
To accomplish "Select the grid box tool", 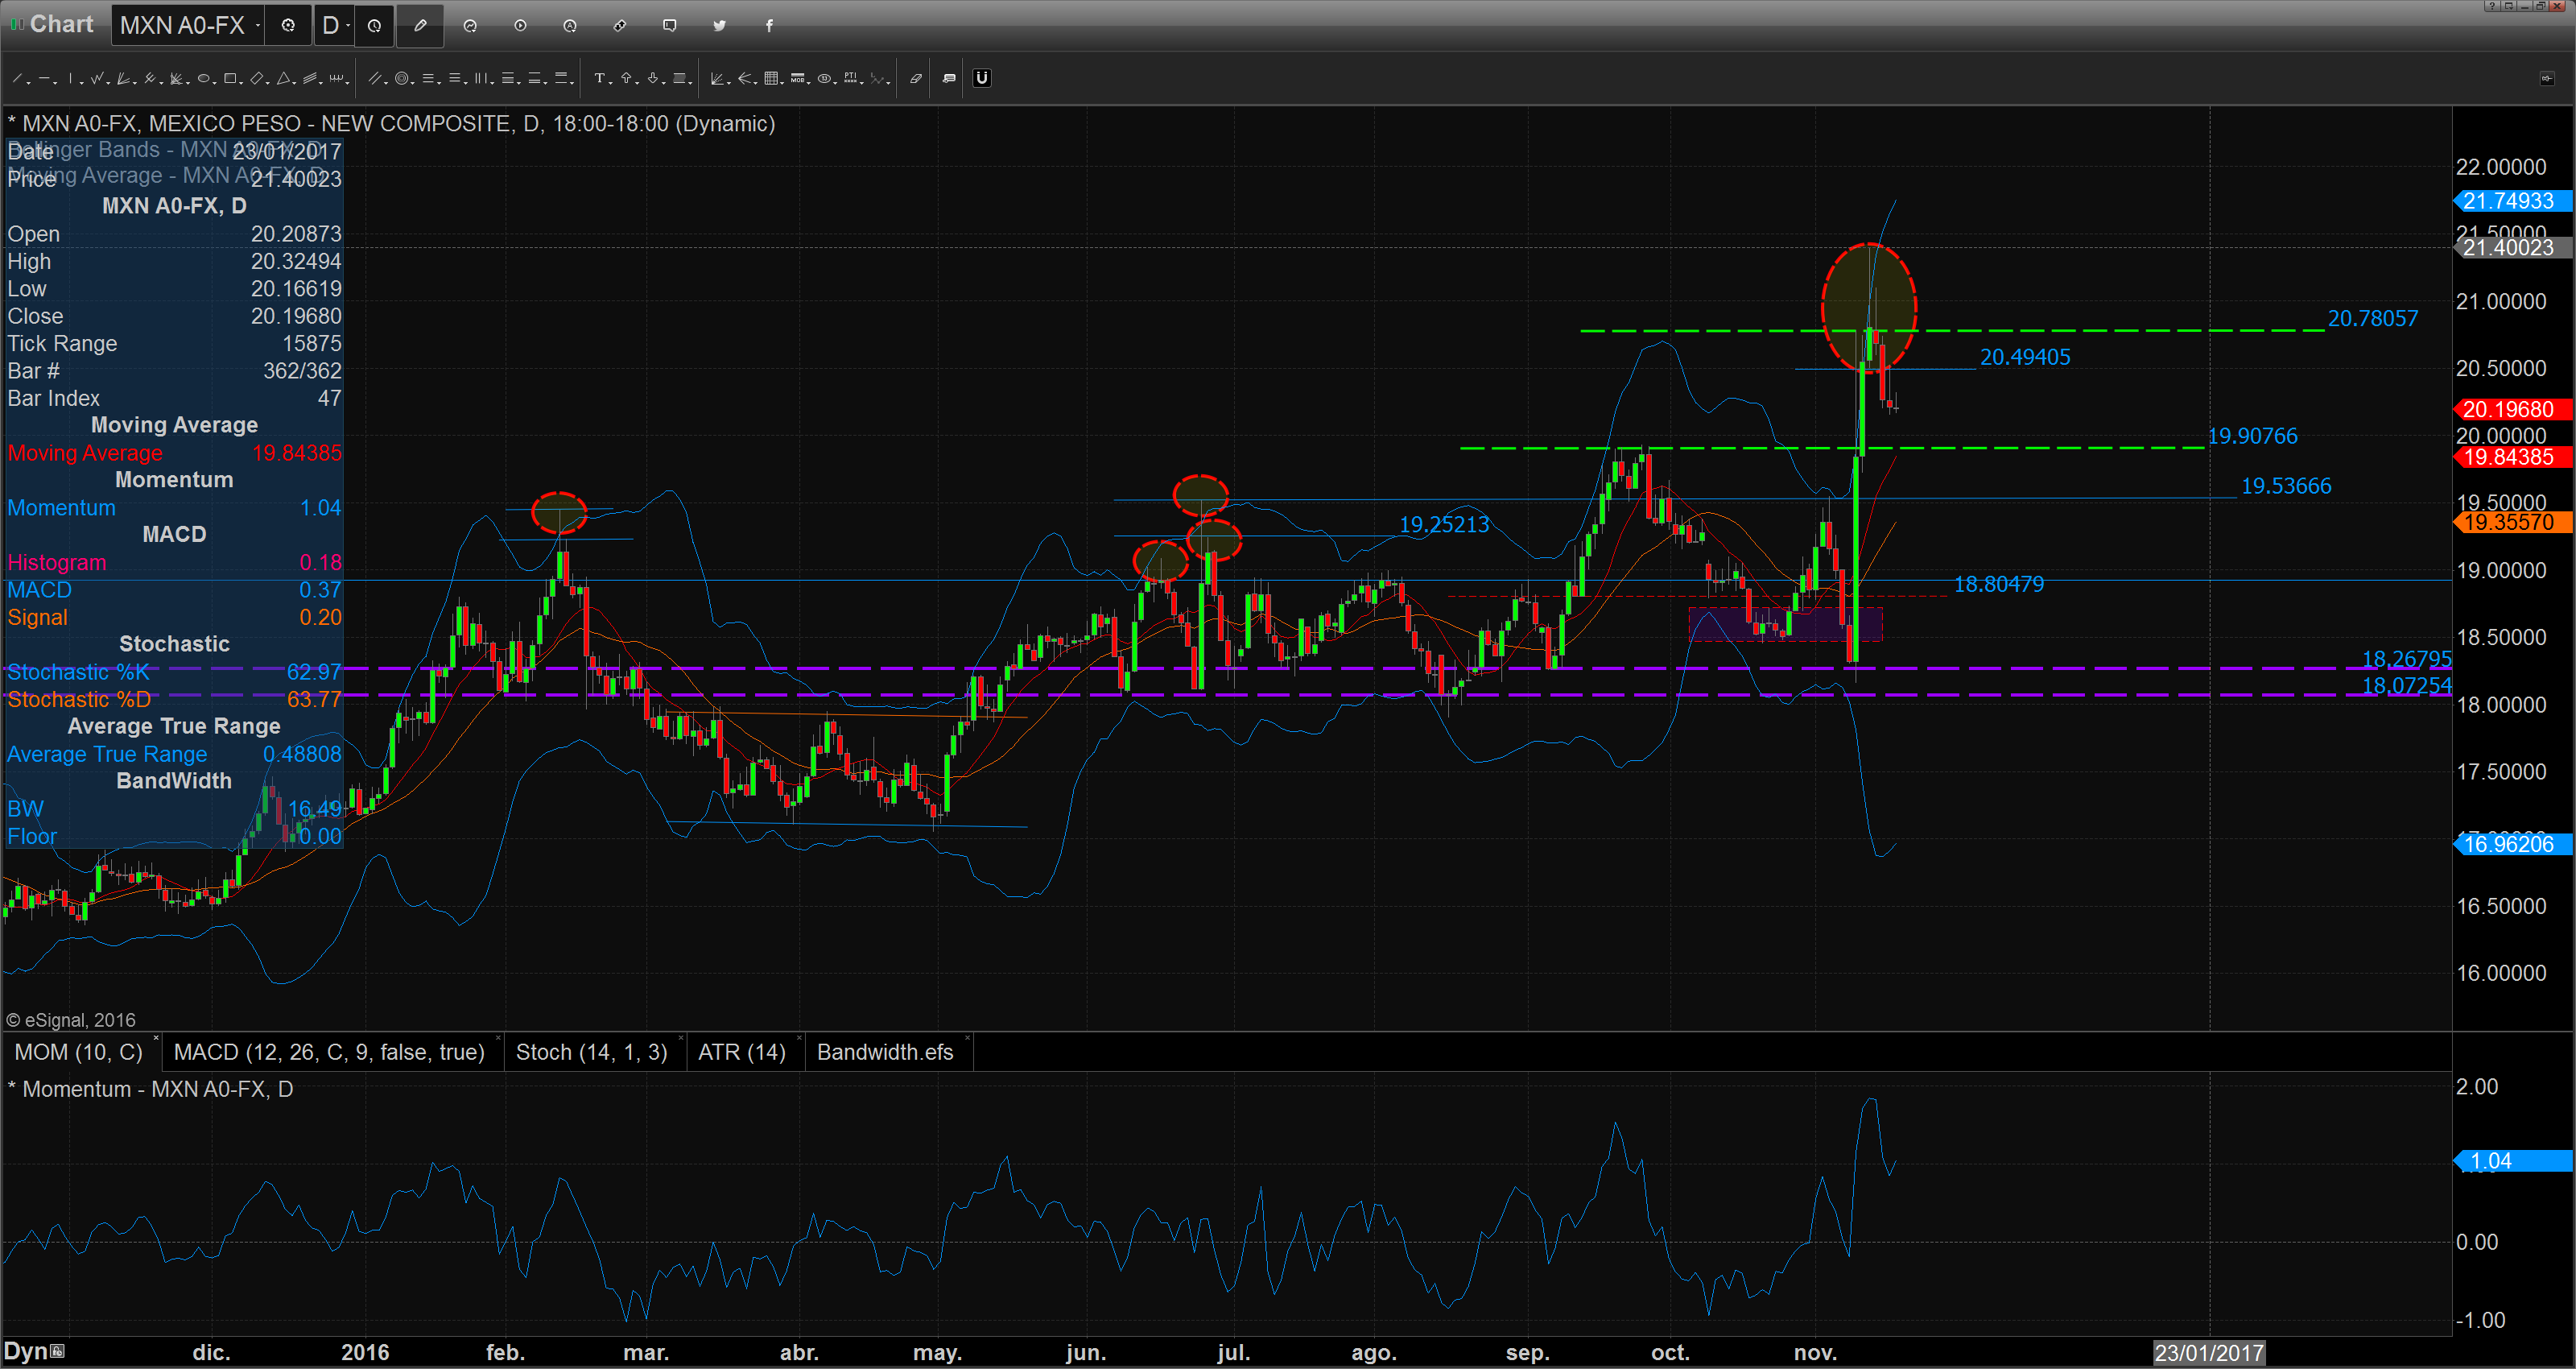I will pos(771,78).
